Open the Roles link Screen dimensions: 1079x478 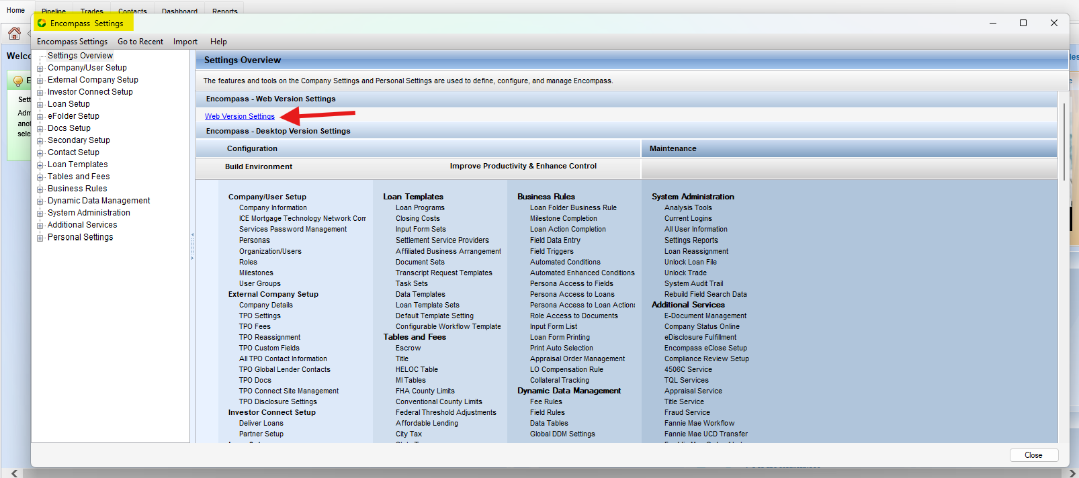(x=248, y=262)
